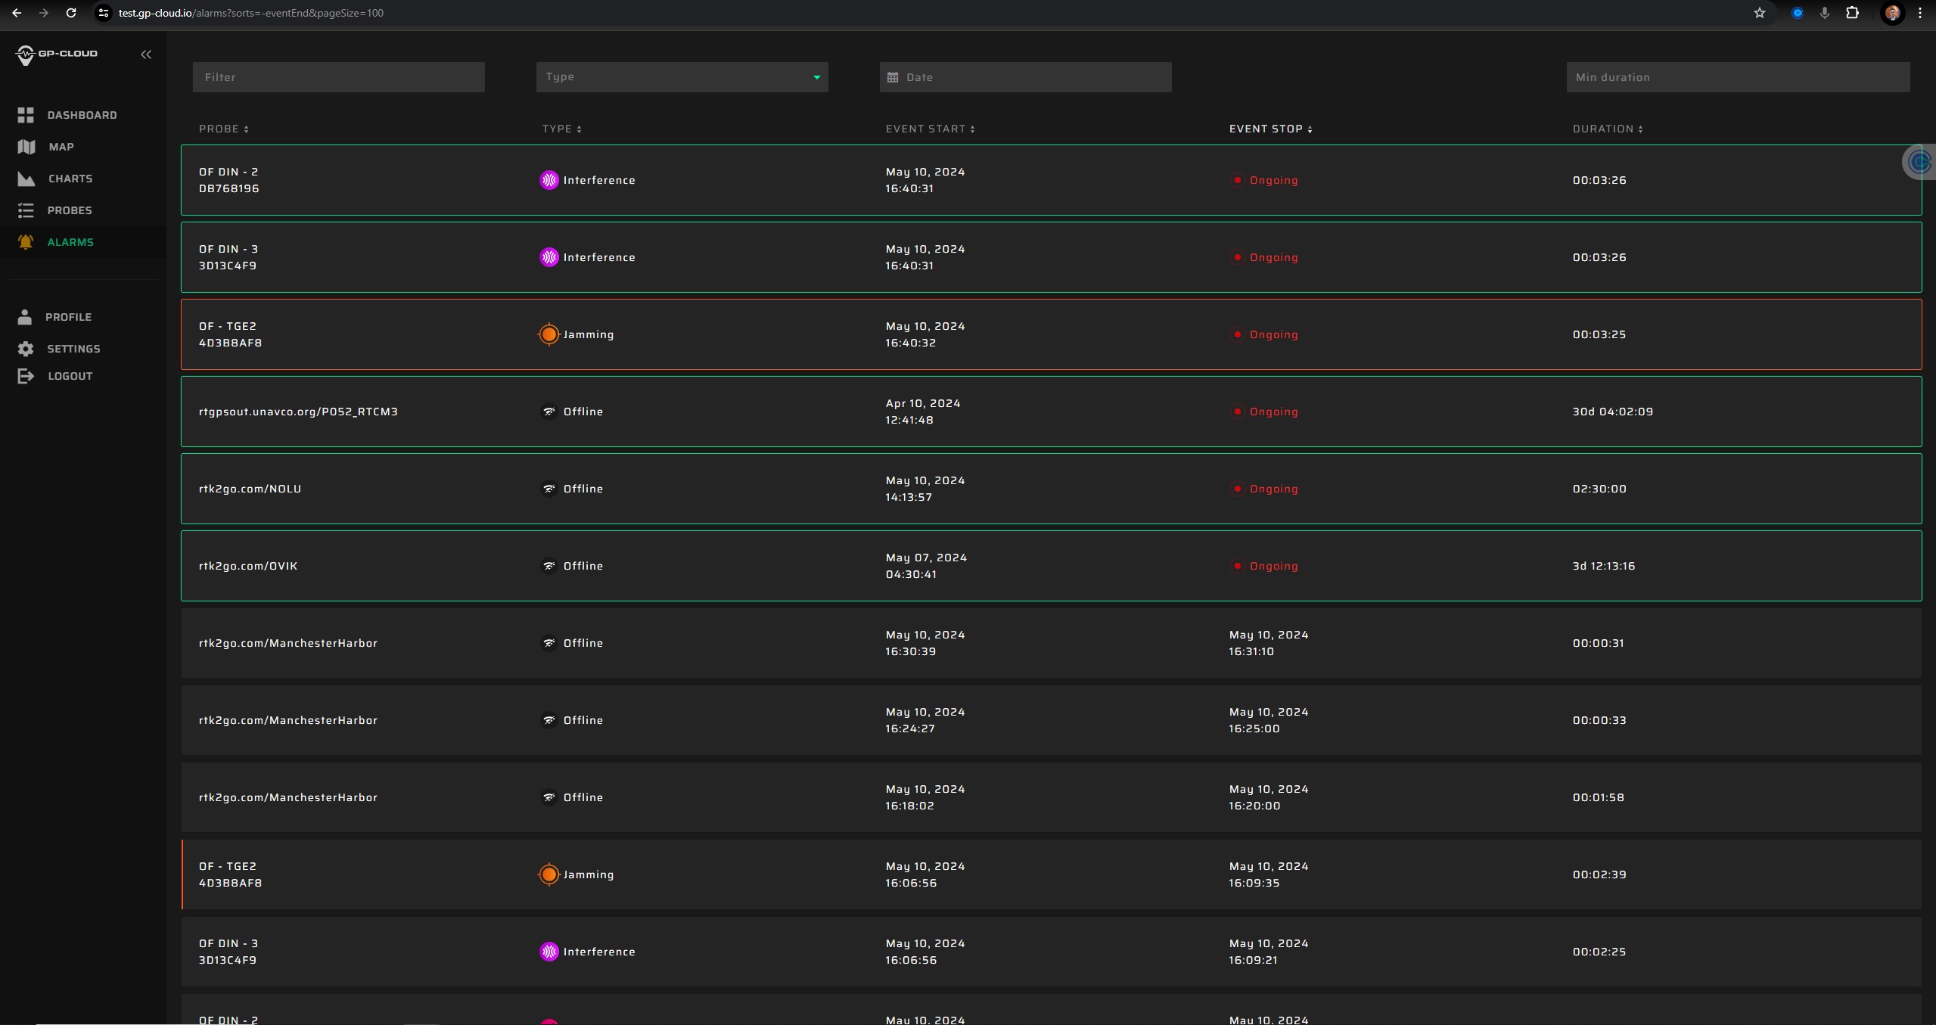
Task: Go to Probes menu item
Action: click(69, 210)
